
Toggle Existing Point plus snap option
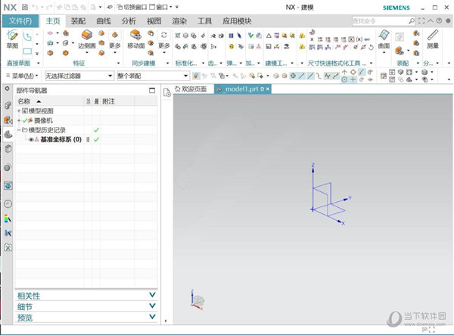point(353,79)
